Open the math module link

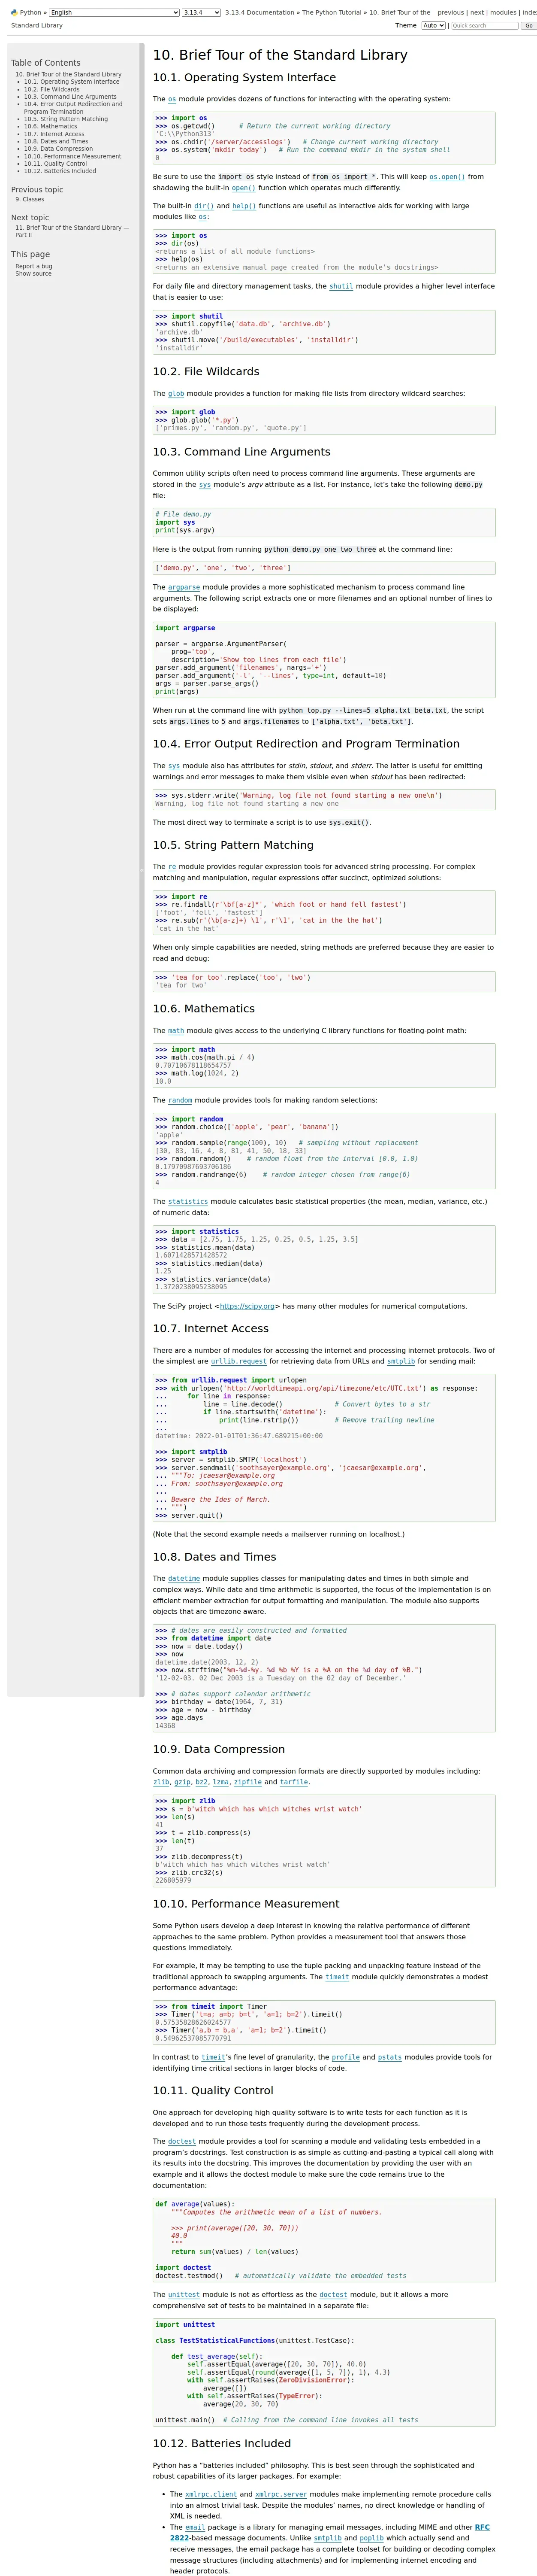176,1031
